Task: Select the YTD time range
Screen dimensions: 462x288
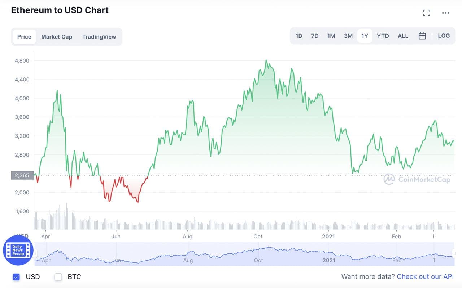Action: [x=383, y=36]
